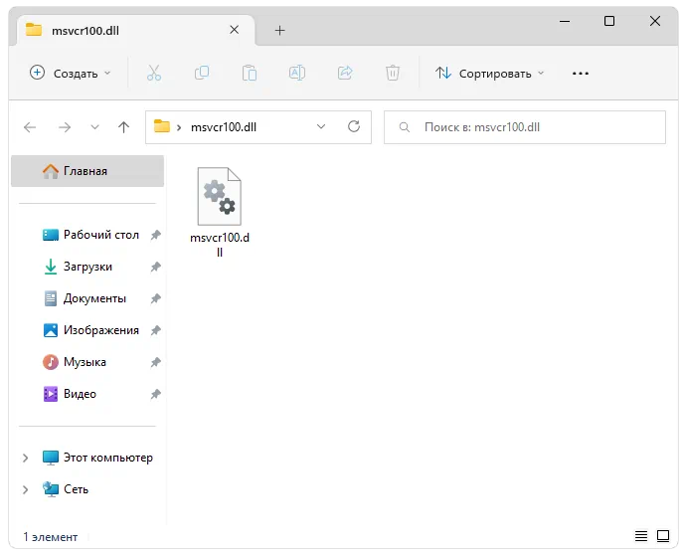Click the Paste clipboard icon

click(x=250, y=73)
